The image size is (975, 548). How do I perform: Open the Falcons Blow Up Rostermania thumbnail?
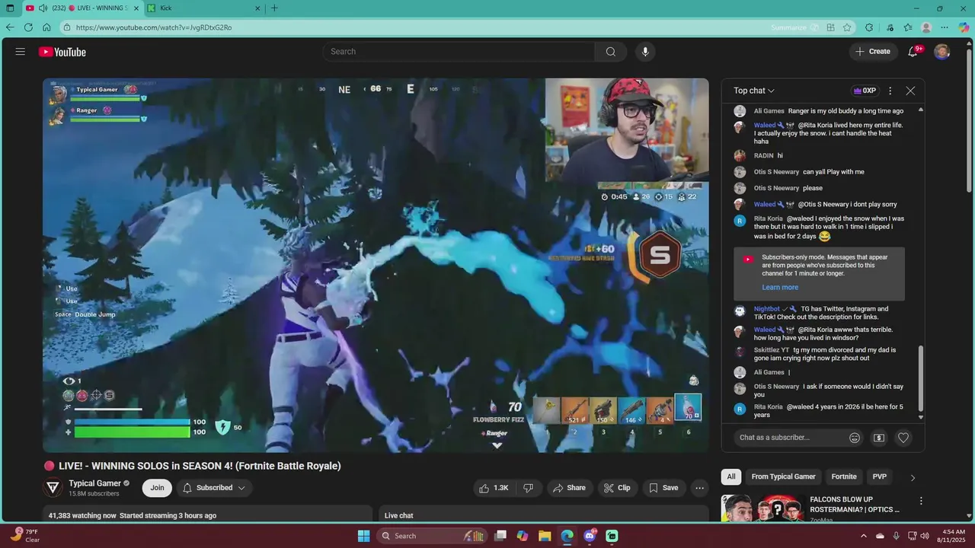click(762, 508)
